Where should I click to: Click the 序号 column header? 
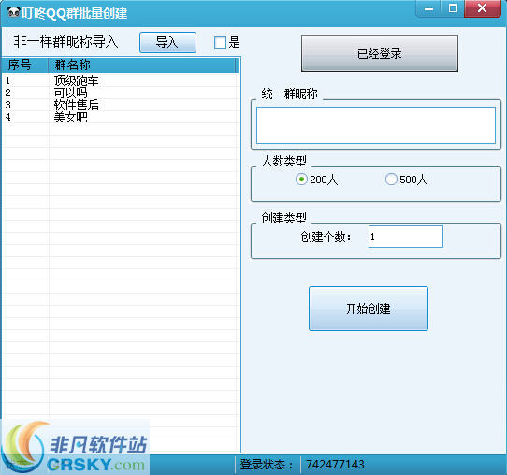25,65
